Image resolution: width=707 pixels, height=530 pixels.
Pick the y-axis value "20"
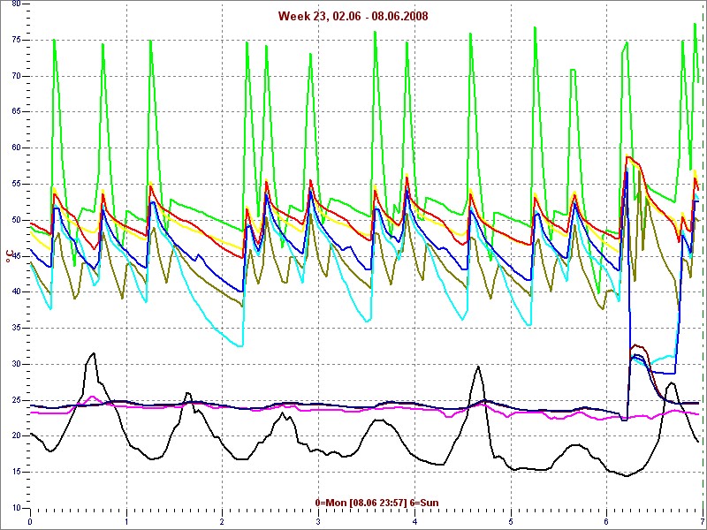tap(15, 436)
